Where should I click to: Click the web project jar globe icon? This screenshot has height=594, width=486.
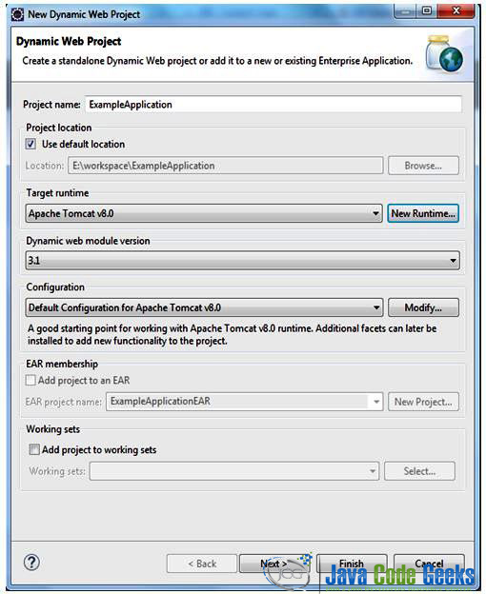(444, 53)
